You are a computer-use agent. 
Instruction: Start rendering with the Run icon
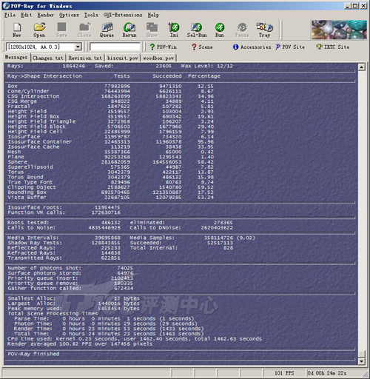(220, 30)
